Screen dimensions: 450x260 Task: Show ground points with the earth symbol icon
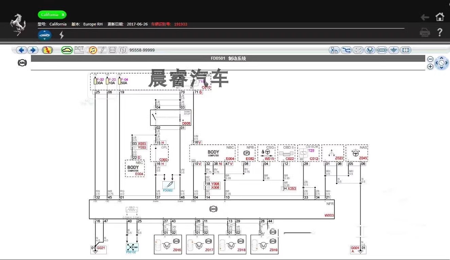tap(394, 50)
